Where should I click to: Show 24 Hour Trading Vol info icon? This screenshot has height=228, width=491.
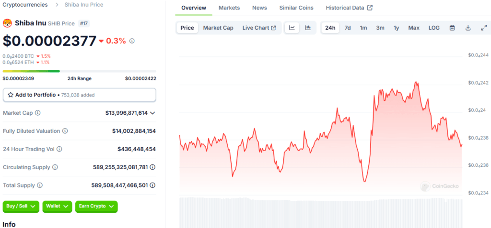click(x=59, y=149)
